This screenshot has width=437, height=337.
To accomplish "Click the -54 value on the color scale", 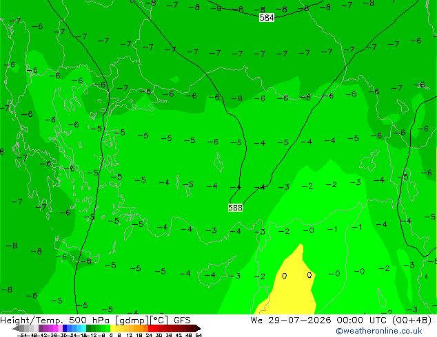I will click(x=23, y=335).
